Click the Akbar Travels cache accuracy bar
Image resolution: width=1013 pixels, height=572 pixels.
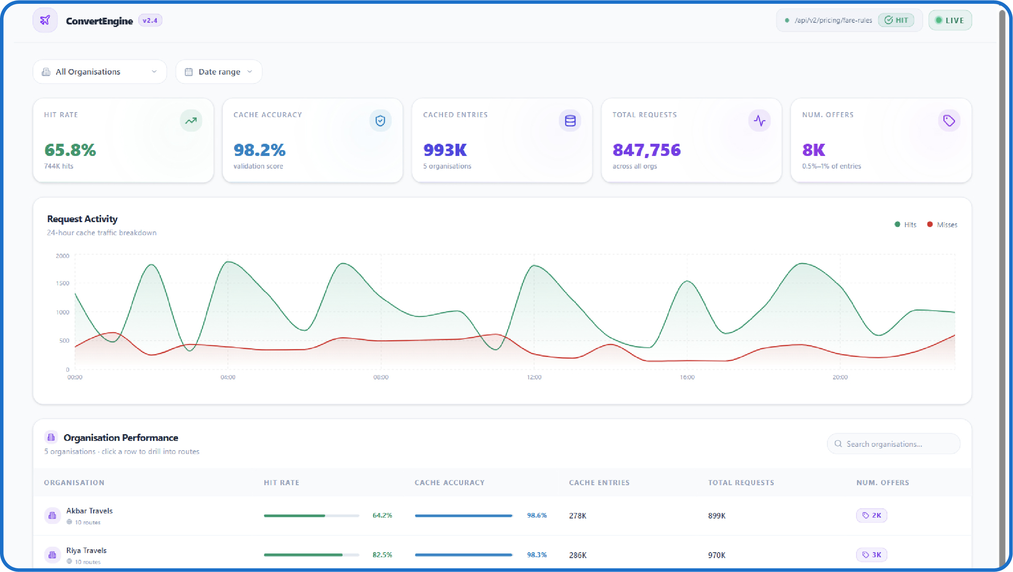coord(463,516)
